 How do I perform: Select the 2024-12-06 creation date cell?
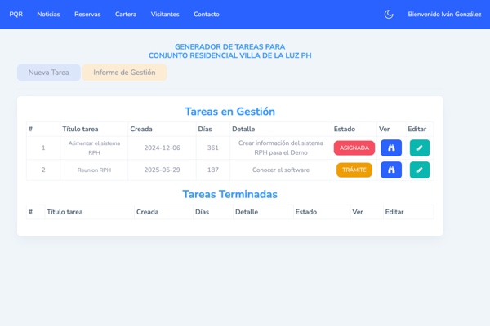point(162,148)
